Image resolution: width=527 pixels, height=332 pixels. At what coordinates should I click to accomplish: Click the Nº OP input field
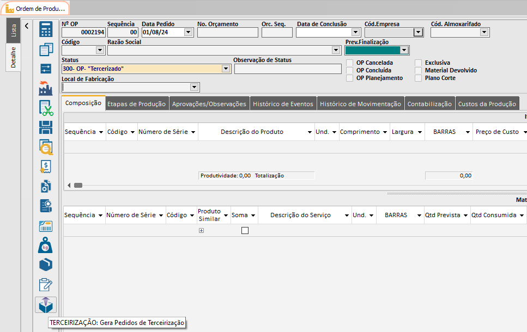pos(83,32)
